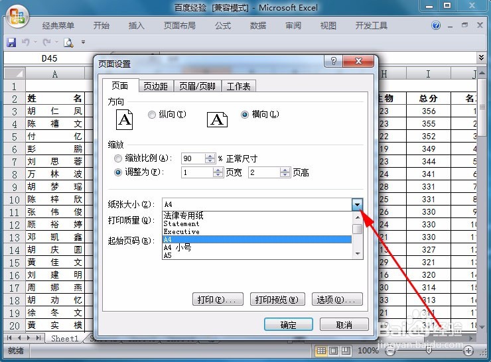Open the 经典菜单 ribbon tab
Viewport: 491px width, 362px height.
[58, 26]
